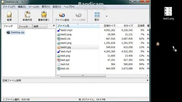Select the file name test.txt

click(x=65, y=64)
